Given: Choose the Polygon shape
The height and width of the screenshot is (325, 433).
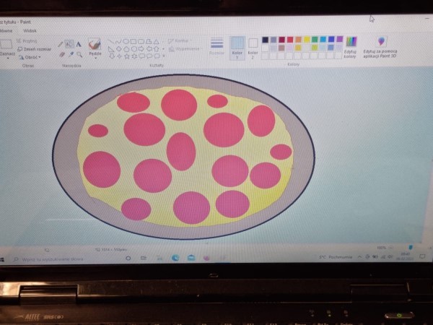Looking at the screenshot, I should (149, 41).
